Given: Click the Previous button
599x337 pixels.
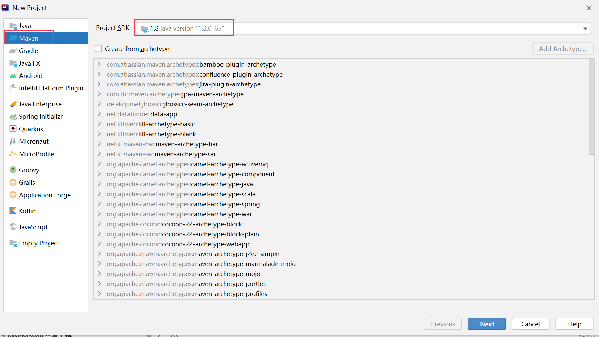Looking at the screenshot, I should tap(443, 324).
